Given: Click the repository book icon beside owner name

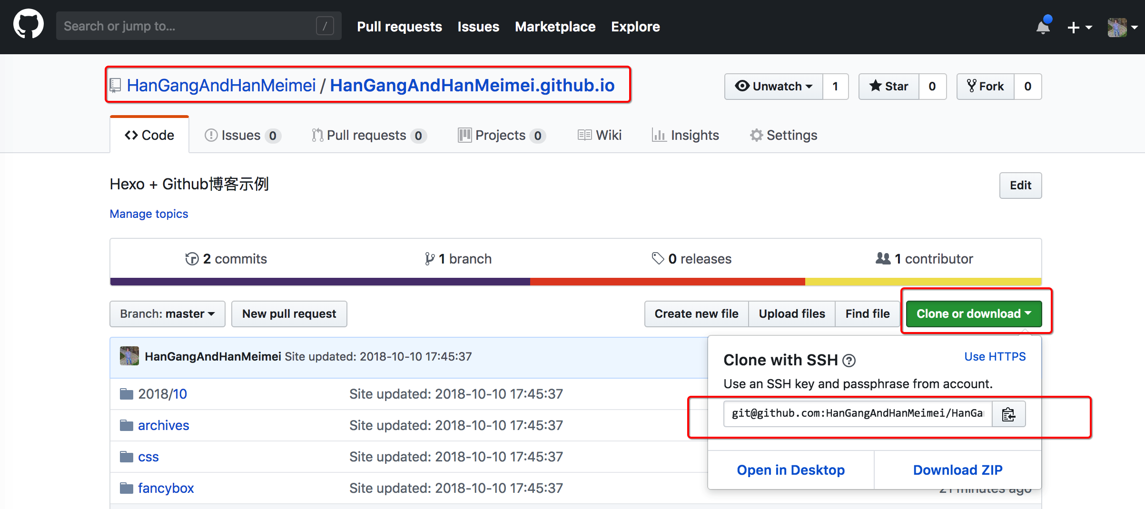Looking at the screenshot, I should click(x=116, y=86).
